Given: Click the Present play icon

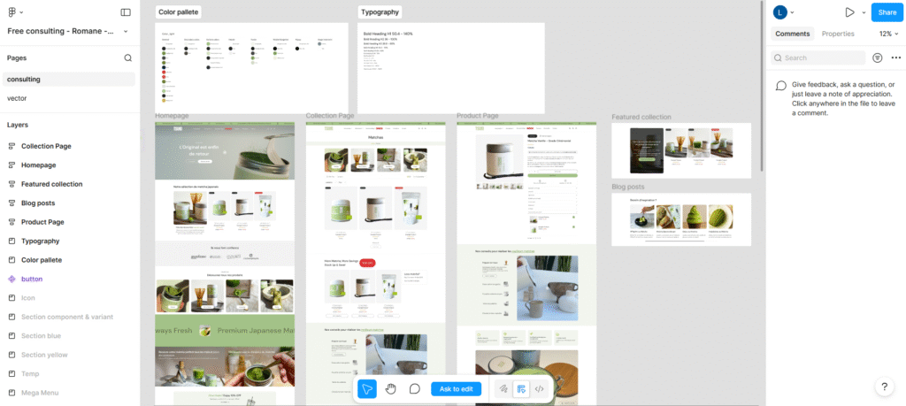Looking at the screenshot, I should tap(849, 12).
